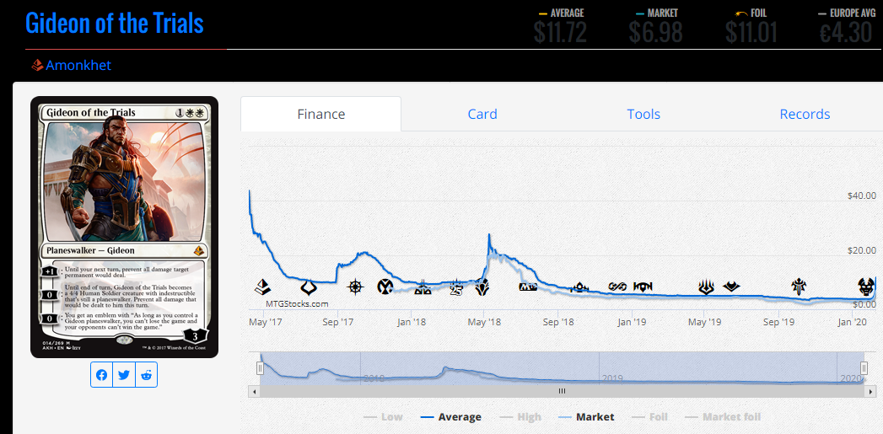Image resolution: width=883 pixels, height=434 pixels.
Task: Click infinity-shaped set marker before Jan '19
Action: tap(617, 287)
